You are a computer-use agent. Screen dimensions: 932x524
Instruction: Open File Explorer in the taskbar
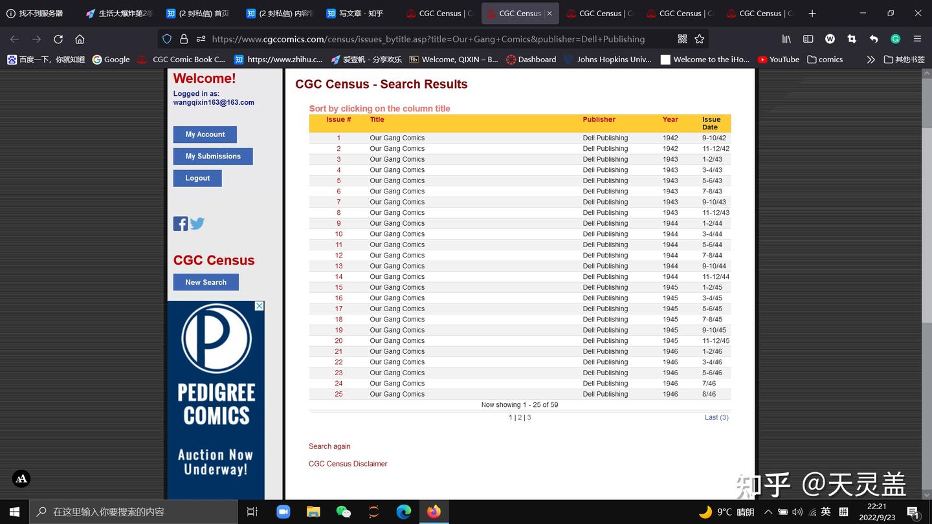[x=313, y=512]
